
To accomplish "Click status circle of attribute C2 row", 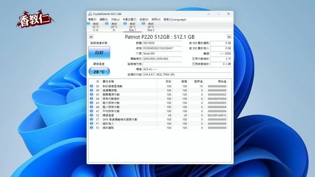I will click(x=92, y=115).
